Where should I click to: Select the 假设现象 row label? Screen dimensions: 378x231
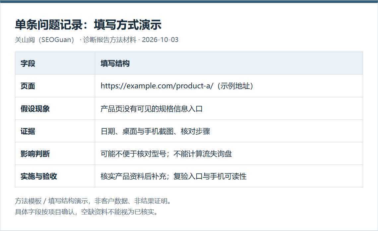pyautogui.click(x=35, y=109)
